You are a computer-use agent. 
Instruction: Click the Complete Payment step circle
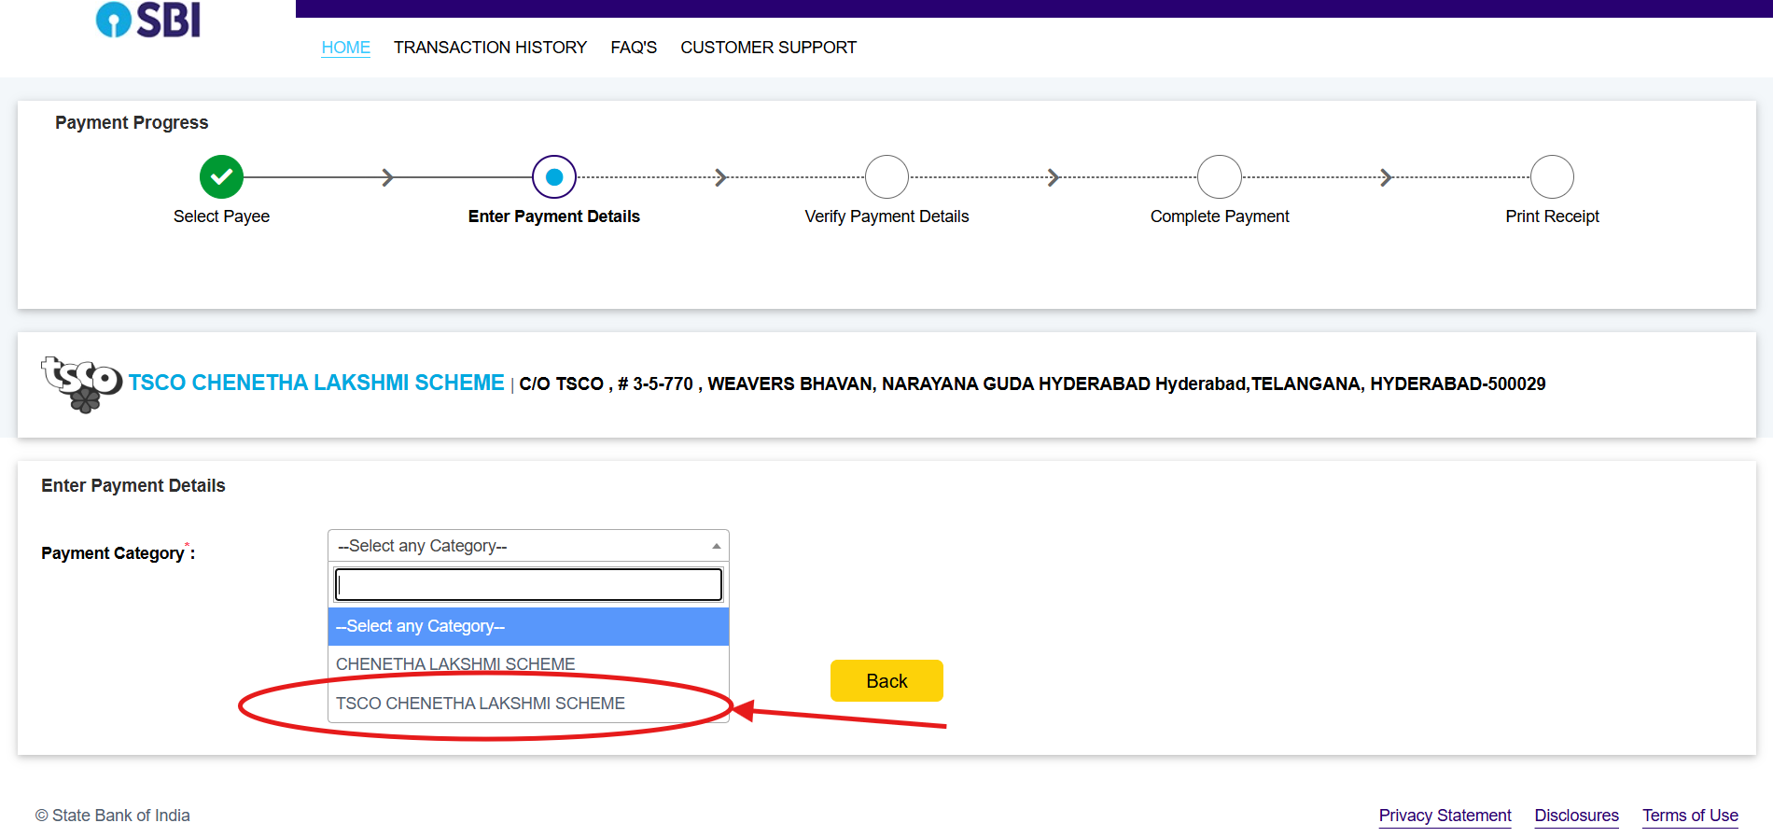click(x=1220, y=176)
